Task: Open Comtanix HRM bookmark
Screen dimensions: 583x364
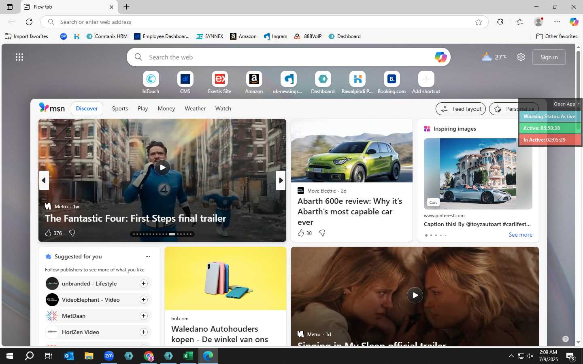Action: pos(107,36)
